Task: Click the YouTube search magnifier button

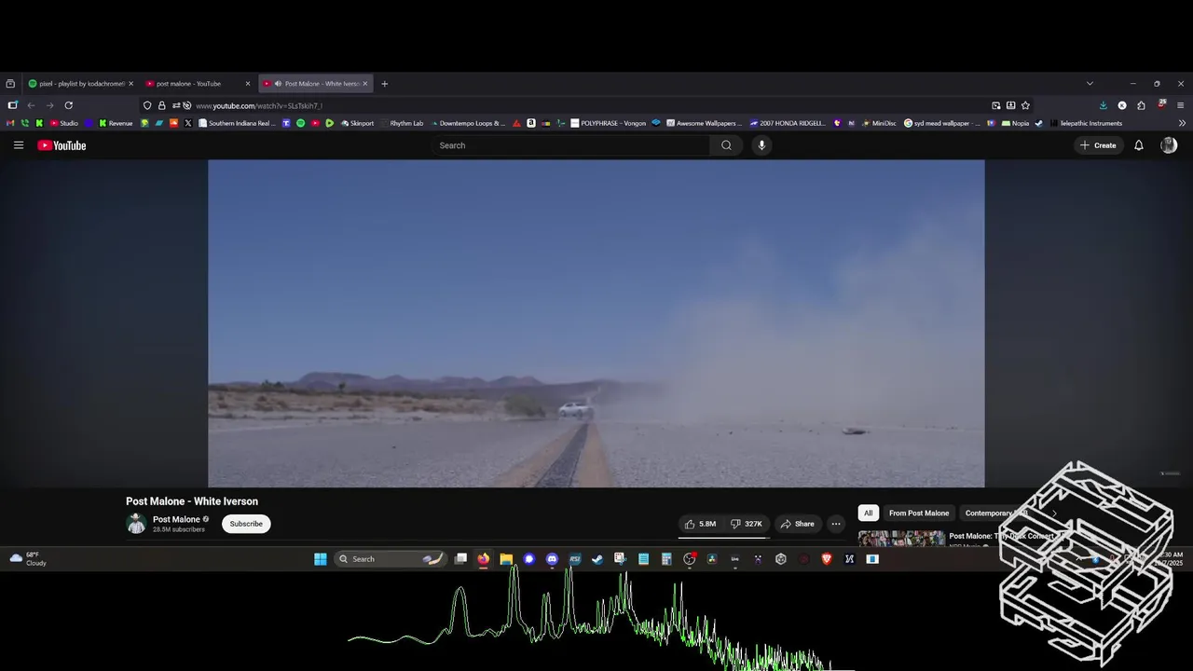Action: (x=726, y=145)
